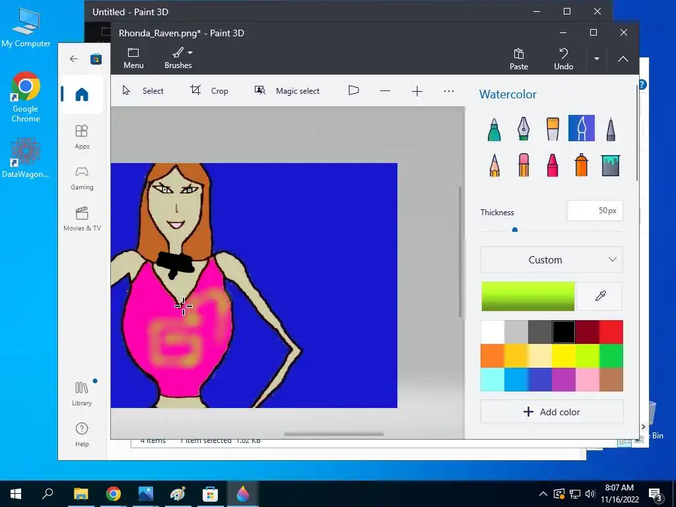Select the Eraser tool
Image resolution: width=676 pixels, height=507 pixels.
tap(524, 165)
